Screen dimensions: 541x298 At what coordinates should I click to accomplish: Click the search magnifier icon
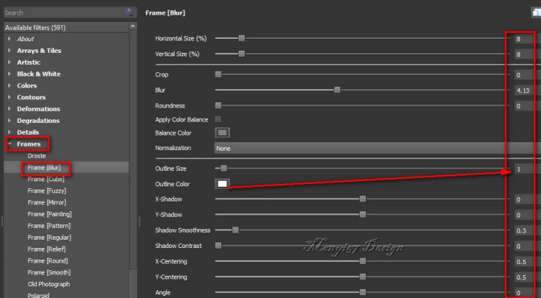click(129, 12)
